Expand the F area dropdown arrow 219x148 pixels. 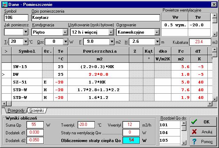pos(112,42)
